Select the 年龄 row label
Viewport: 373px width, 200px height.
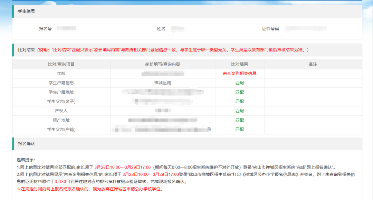(x=61, y=74)
